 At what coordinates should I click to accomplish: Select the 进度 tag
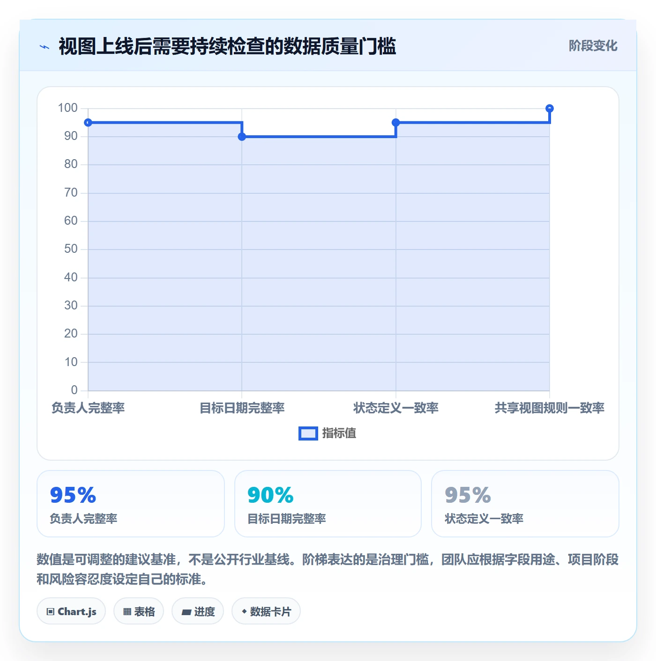pyautogui.click(x=198, y=611)
